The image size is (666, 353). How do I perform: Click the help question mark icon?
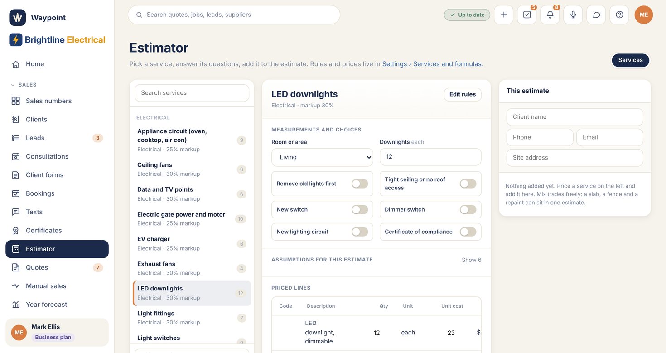point(619,15)
